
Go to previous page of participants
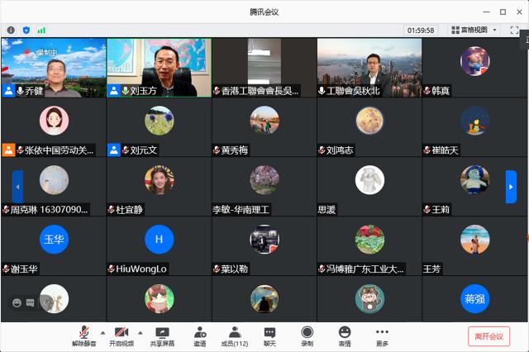[x=17, y=187]
